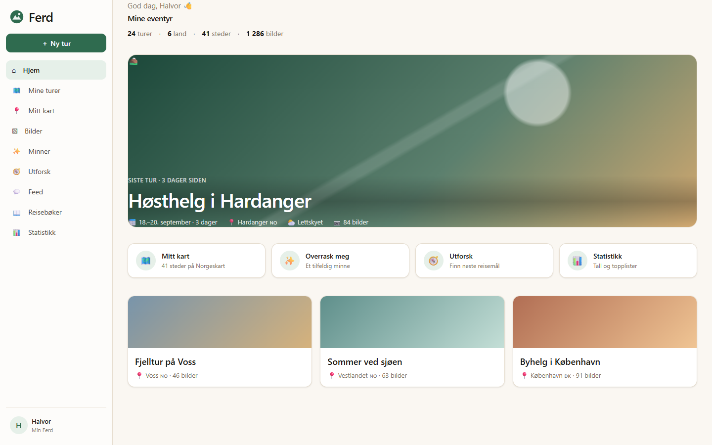This screenshot has width=712, height=445.
Task: Click the Hardanger NO location label
Action: pyautogui.click(x=257, y=222)
